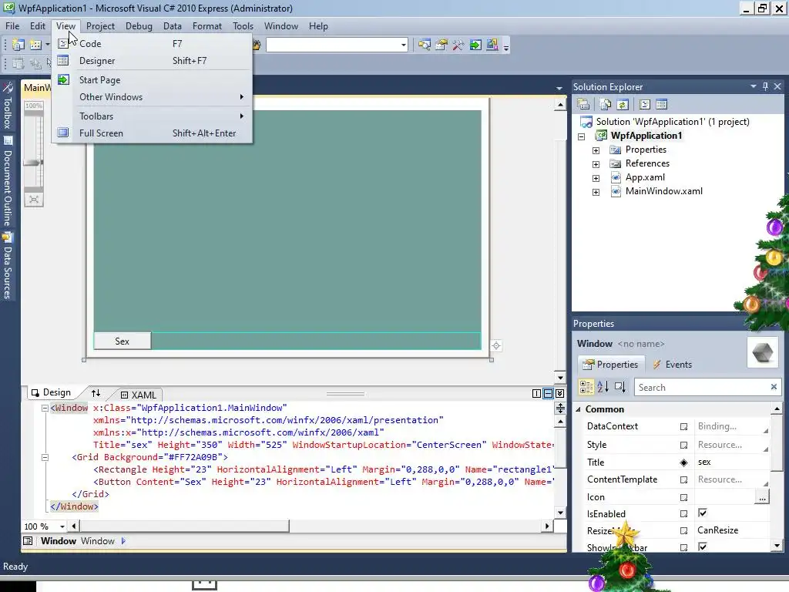Open the Solution Explorer toolbar icon
This screenshot has width=789, height=592.
click(425, 45)
